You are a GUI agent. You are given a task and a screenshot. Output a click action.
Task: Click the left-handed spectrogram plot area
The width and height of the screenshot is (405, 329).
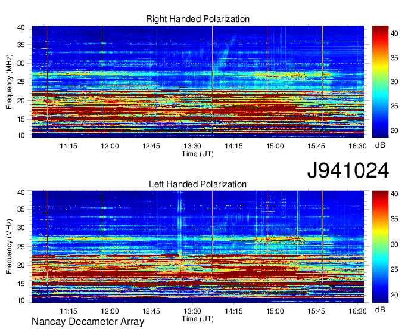(198, 247)
